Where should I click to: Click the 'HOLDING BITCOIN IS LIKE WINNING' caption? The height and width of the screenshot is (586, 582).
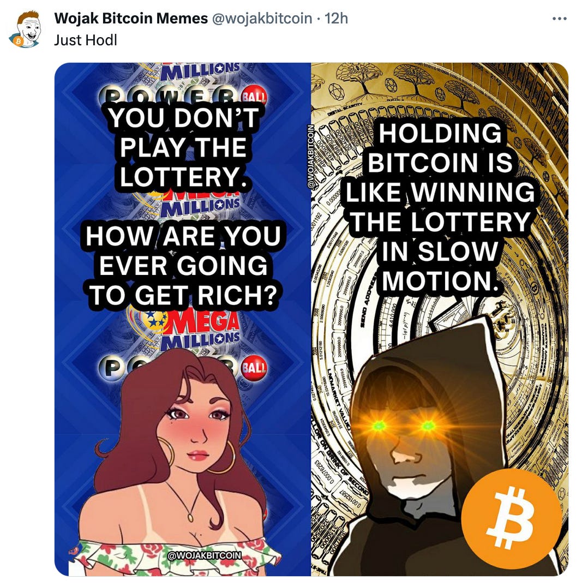[x=440, y=163]
